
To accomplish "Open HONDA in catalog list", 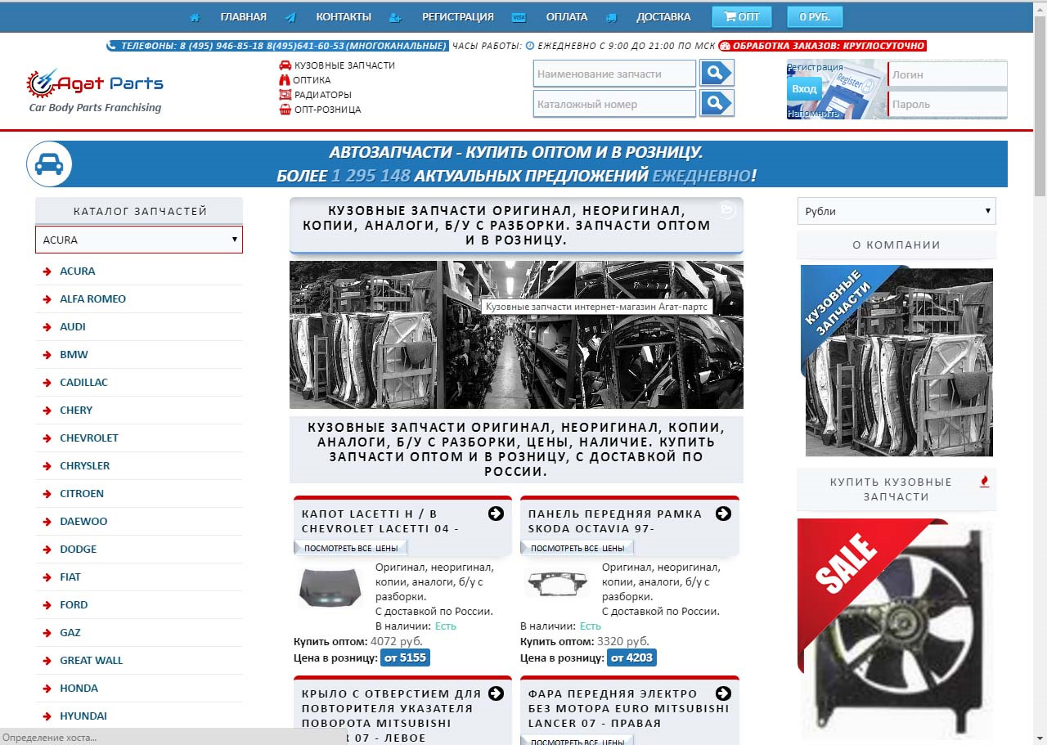I will 79,689.
